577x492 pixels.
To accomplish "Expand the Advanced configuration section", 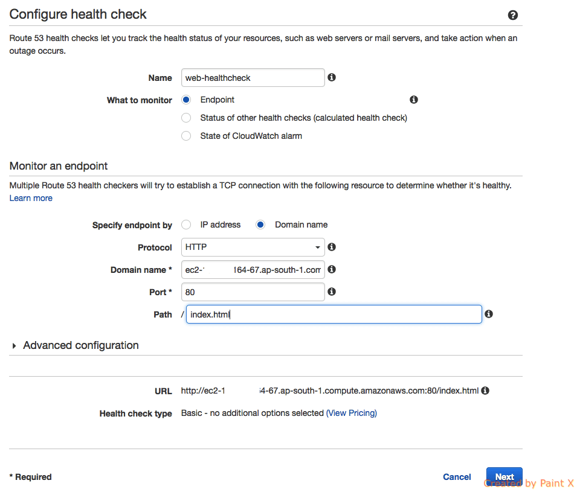I will (x=76, y=345).
